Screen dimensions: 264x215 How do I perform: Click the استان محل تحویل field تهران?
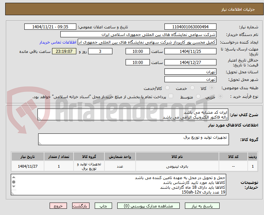[190, 72]
